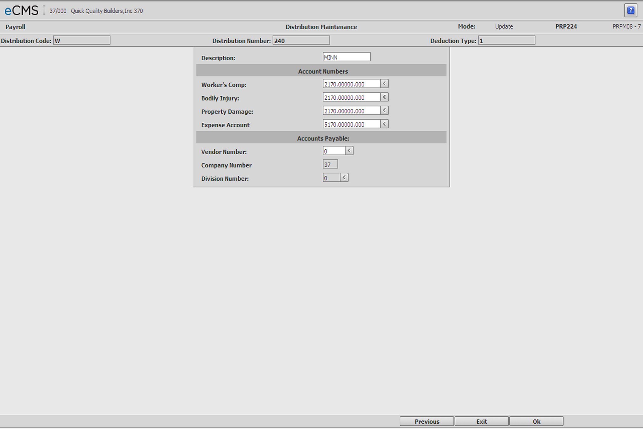643x429 pixels.
Task: Click the Distribution Code: label
Action: tap(26, 41)
